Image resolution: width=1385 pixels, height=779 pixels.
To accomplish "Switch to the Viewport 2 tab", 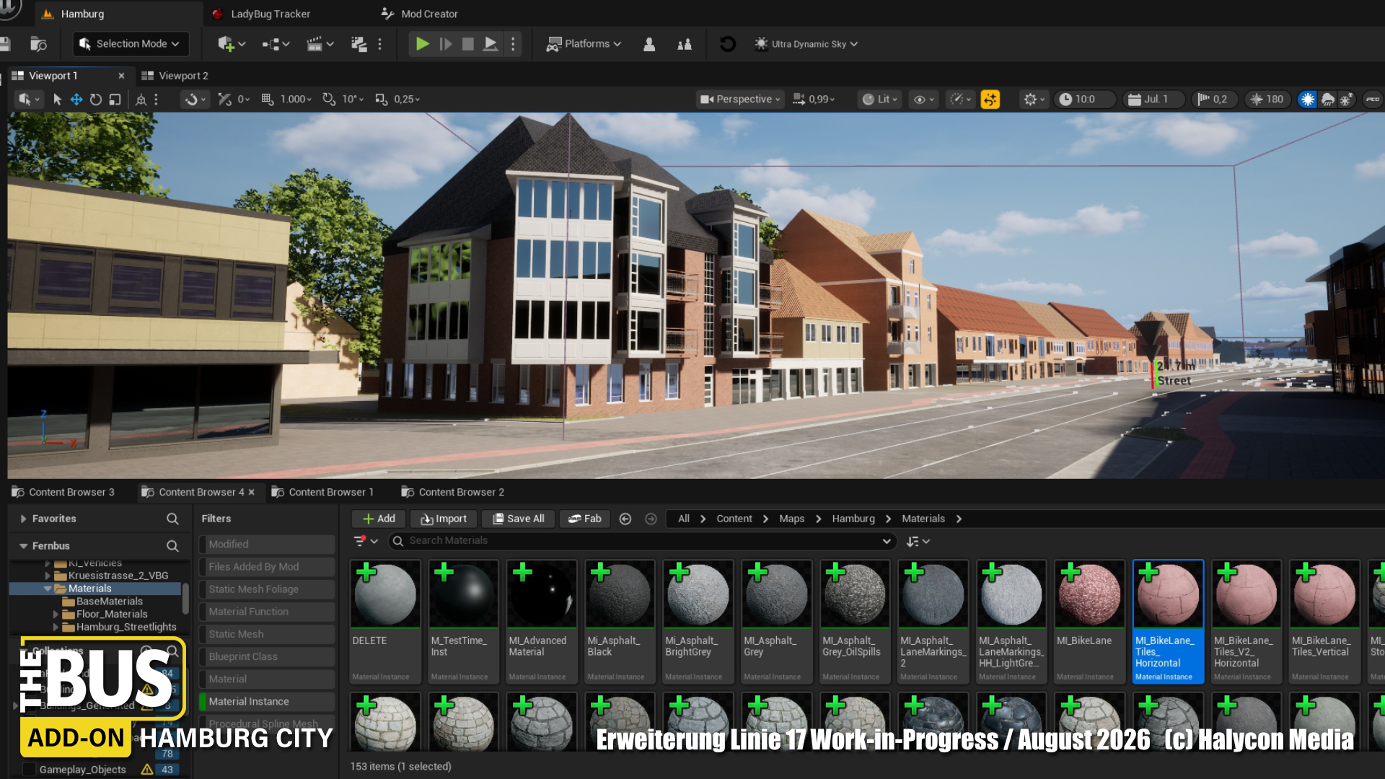I will coord(175,76).
